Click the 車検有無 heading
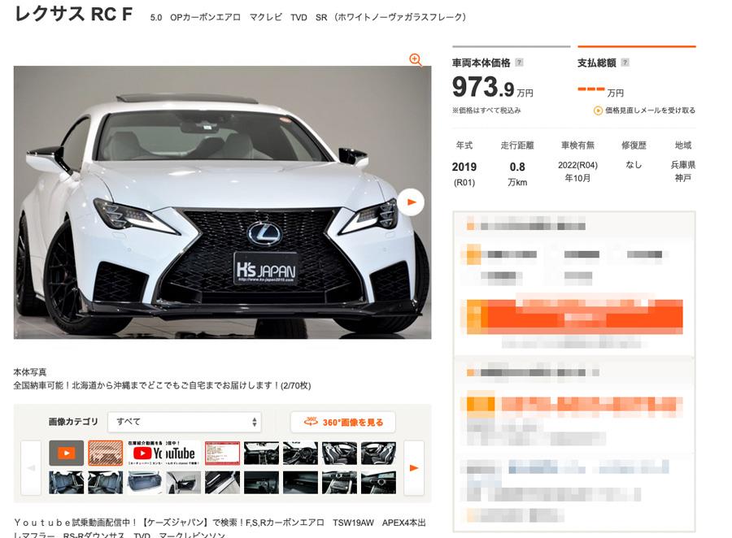This screenshot has width=732, height=538. 578,145
